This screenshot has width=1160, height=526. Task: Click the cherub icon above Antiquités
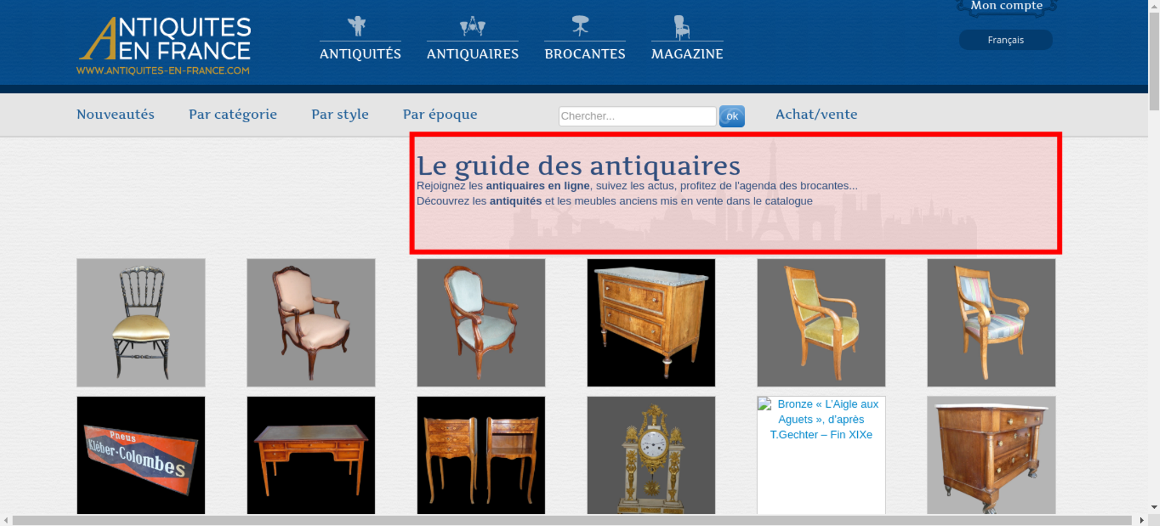357,26
